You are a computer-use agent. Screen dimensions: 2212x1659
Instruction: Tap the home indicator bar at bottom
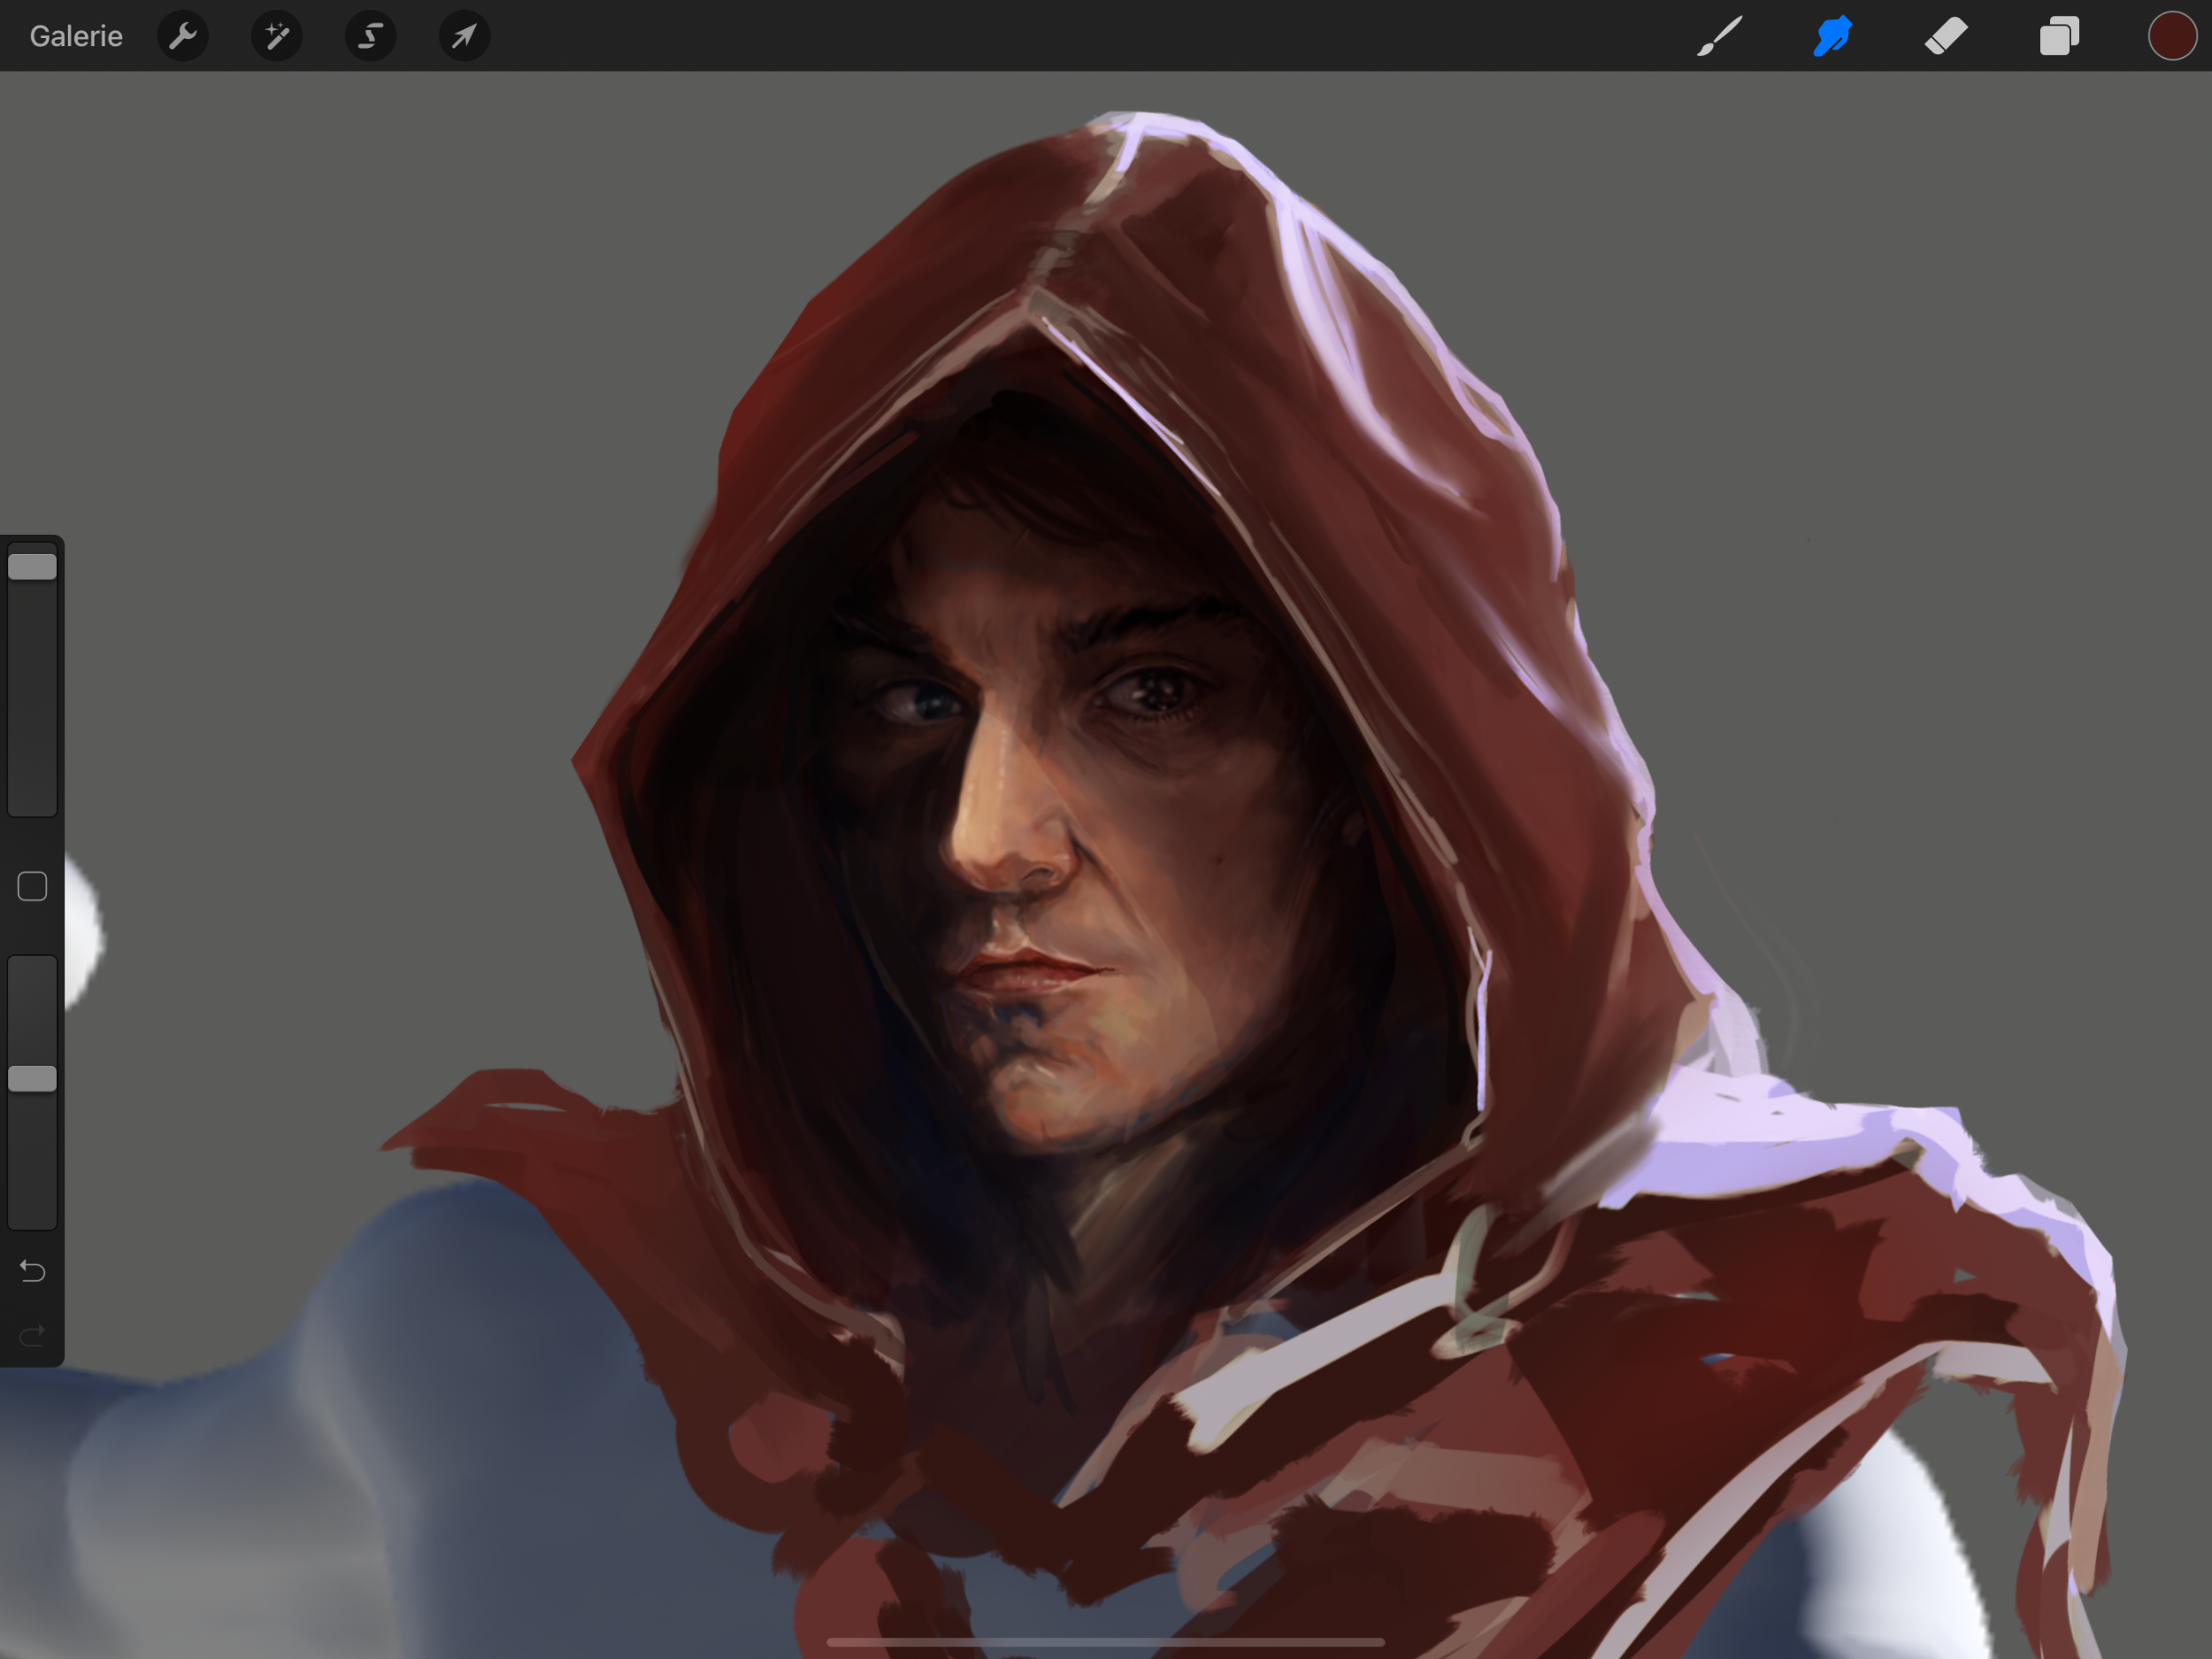tap(1105, 1642)
